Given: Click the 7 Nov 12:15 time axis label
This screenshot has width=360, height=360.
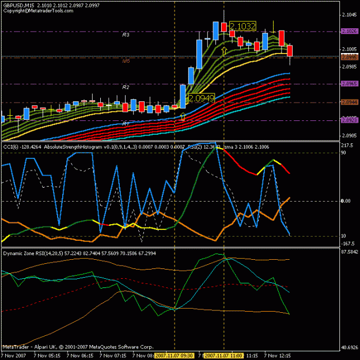Looking at the screenshot, I should (278, 355).
